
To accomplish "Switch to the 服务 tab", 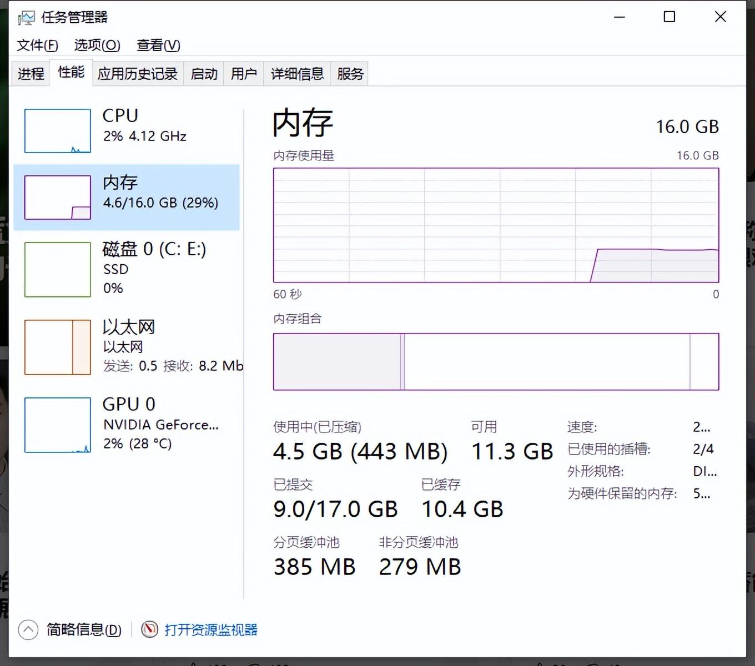I will 349,73.
